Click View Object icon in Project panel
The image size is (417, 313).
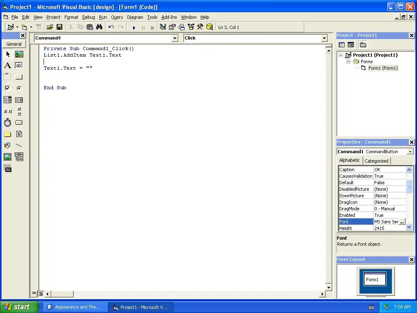[x=351, y=45]
